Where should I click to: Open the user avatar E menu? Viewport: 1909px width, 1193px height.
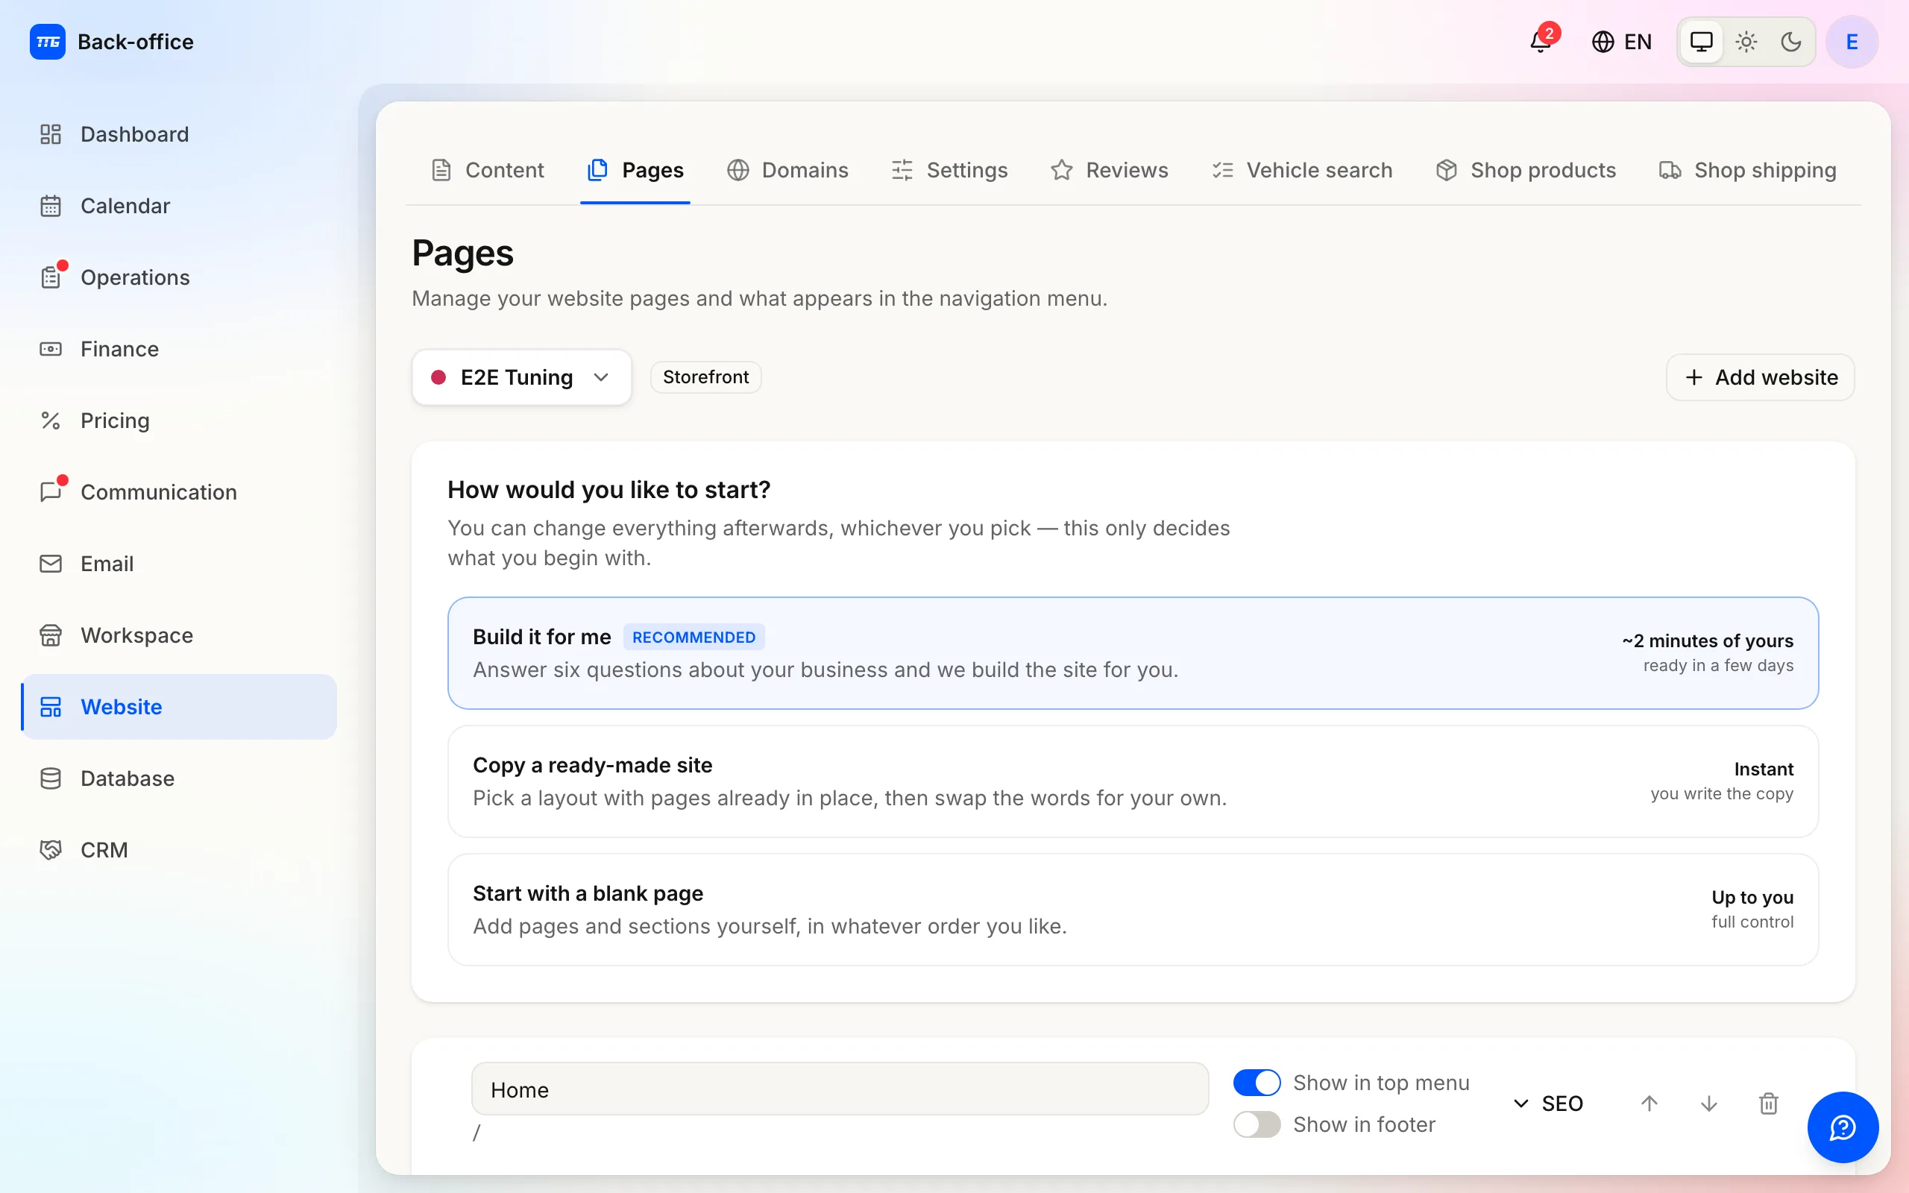coord(1852,41)
